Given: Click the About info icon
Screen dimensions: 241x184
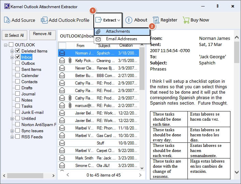Looking at the screenshot, I should [x=129, y=20].
